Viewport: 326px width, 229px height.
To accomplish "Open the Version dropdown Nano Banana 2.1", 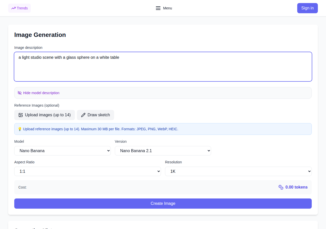I will pos(163,151).
